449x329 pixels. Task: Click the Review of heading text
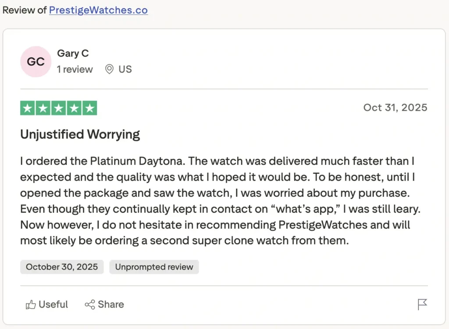tap(24, 10)
